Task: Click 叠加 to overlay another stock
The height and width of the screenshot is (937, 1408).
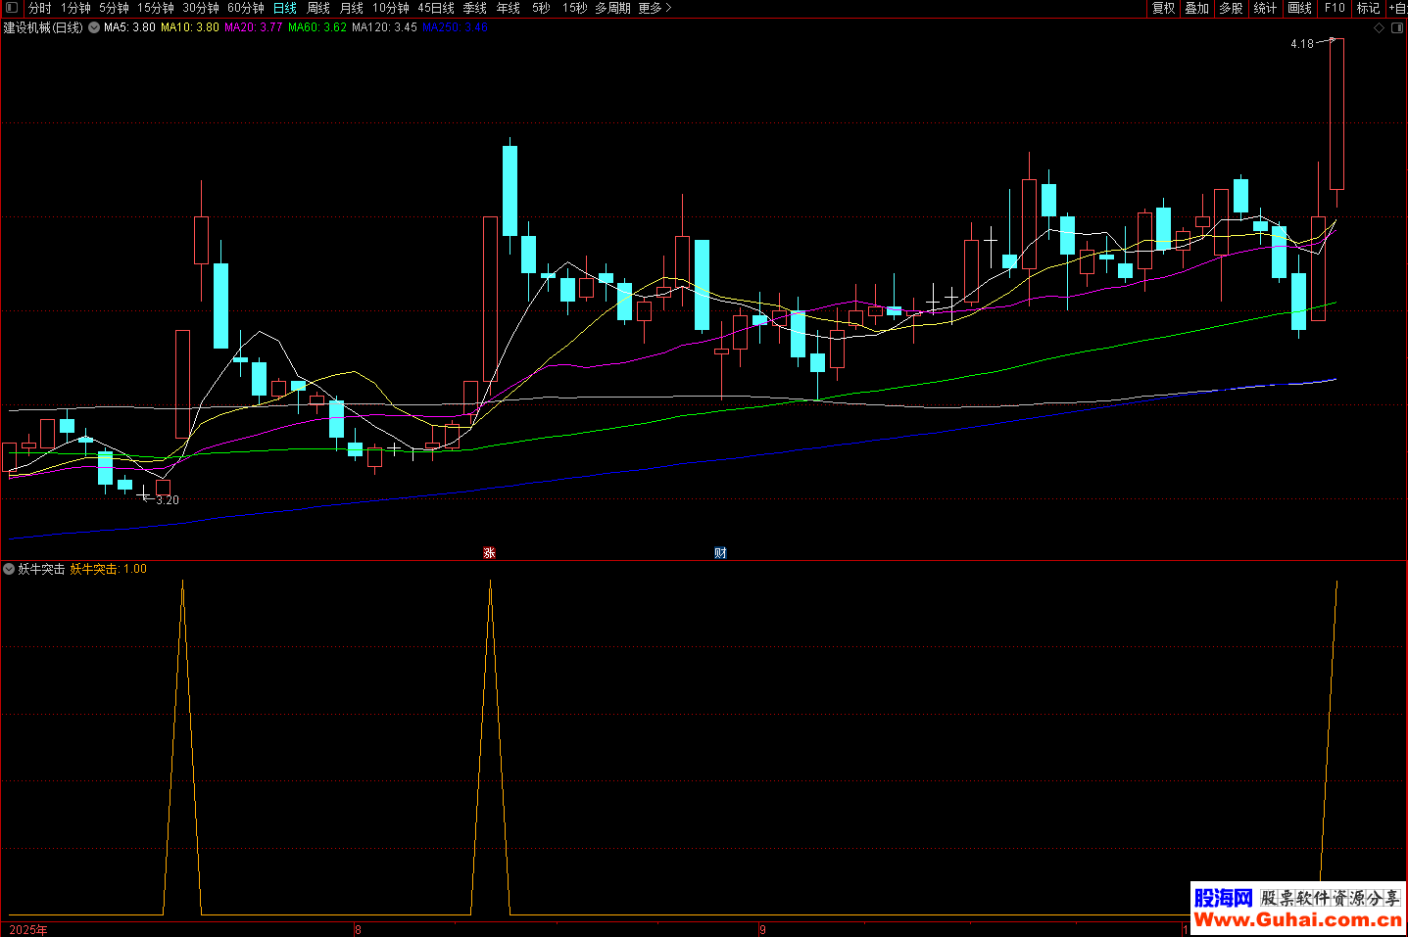Action: click(x=1196, y=8)
